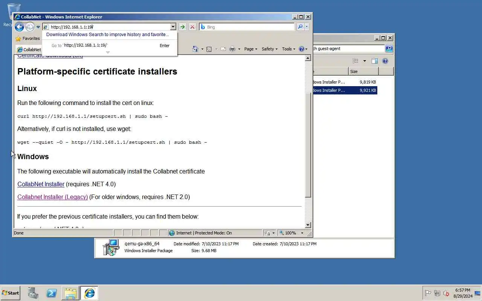Viewport: 482px width, 301px height.
Task: Open search provider dropdown arrow
Action: coord(307,27)
